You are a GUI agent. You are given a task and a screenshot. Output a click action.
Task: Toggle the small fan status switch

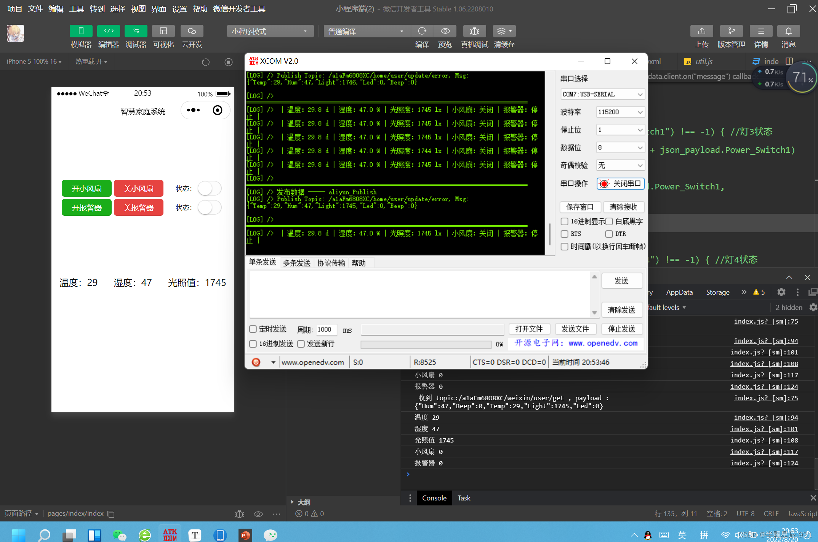click(209, 188)
